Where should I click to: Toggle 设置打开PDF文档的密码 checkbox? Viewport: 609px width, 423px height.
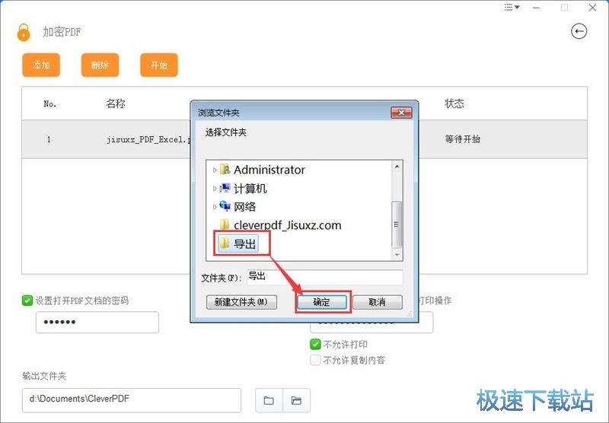pos(27,301)
